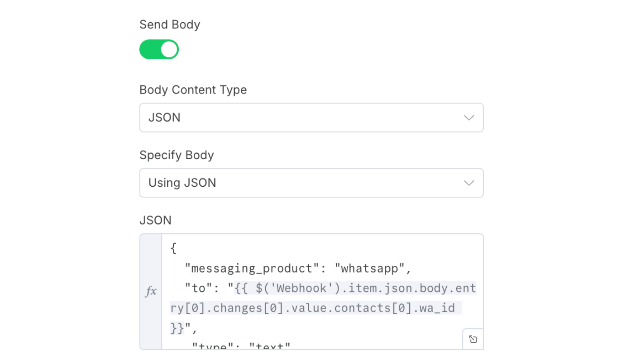Viewport: 621px width, 359px height.
Task: Open the expanded JSON editor icon
Action: 473,339
